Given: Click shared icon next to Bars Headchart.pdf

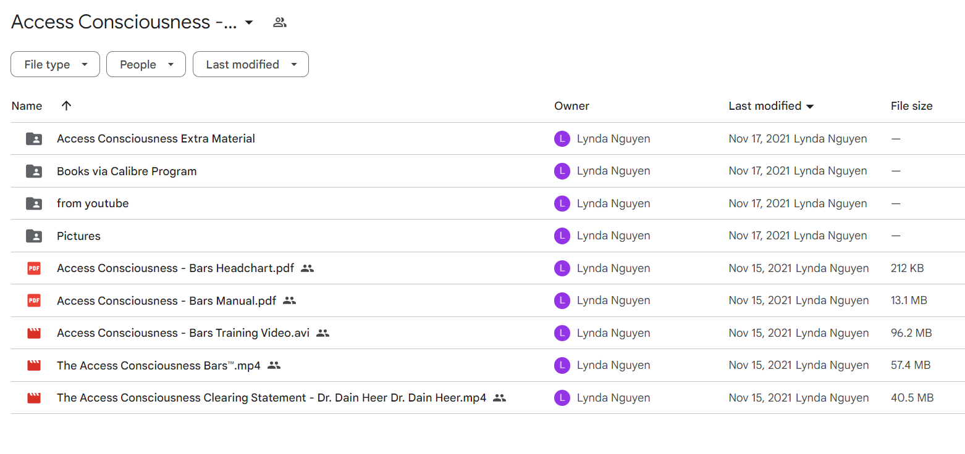Looking at the screenshot, I should click(308, 268).
